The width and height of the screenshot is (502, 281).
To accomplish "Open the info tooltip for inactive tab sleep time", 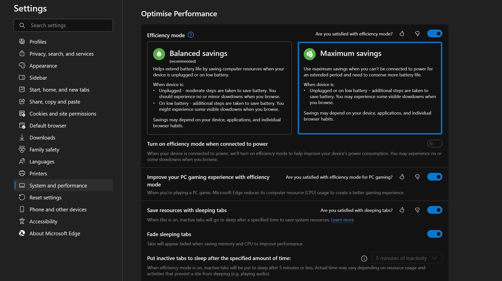I will click(x=364, y=259).
